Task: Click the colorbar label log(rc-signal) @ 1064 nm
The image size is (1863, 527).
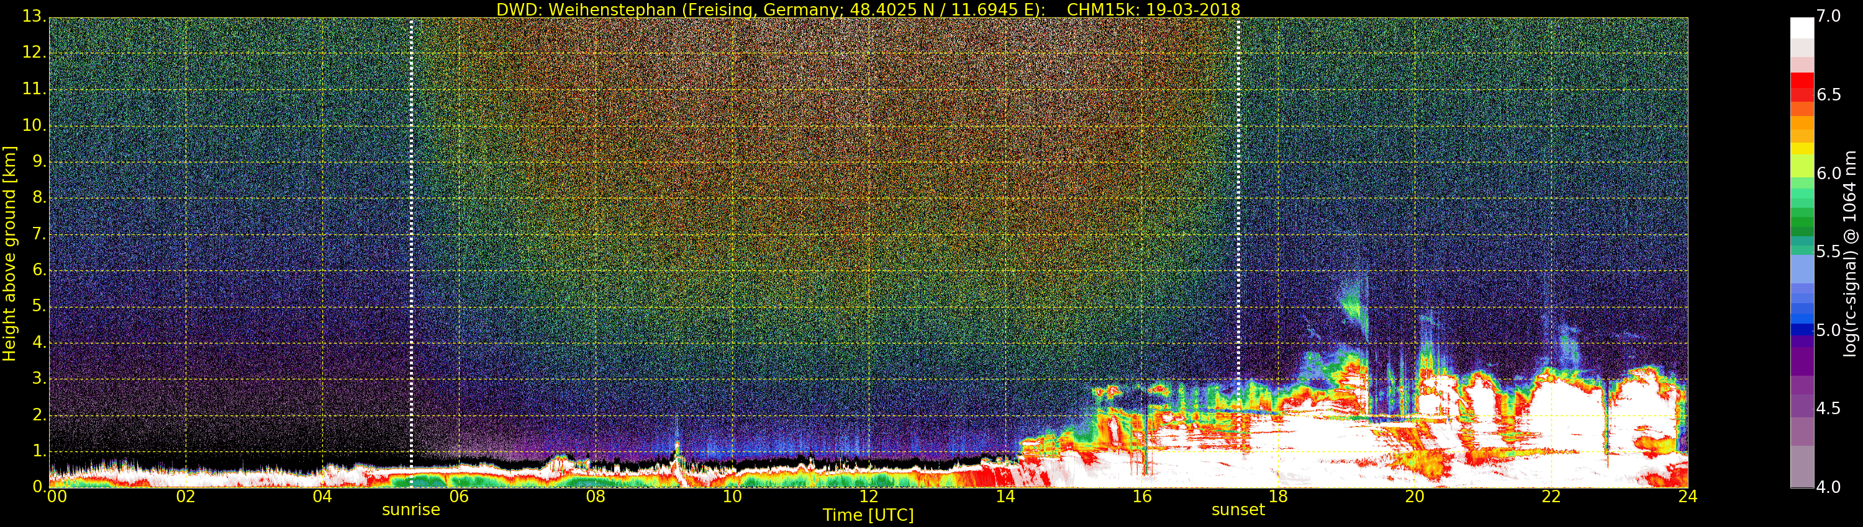Action: pyautogui.click(x=1851, y=254)
